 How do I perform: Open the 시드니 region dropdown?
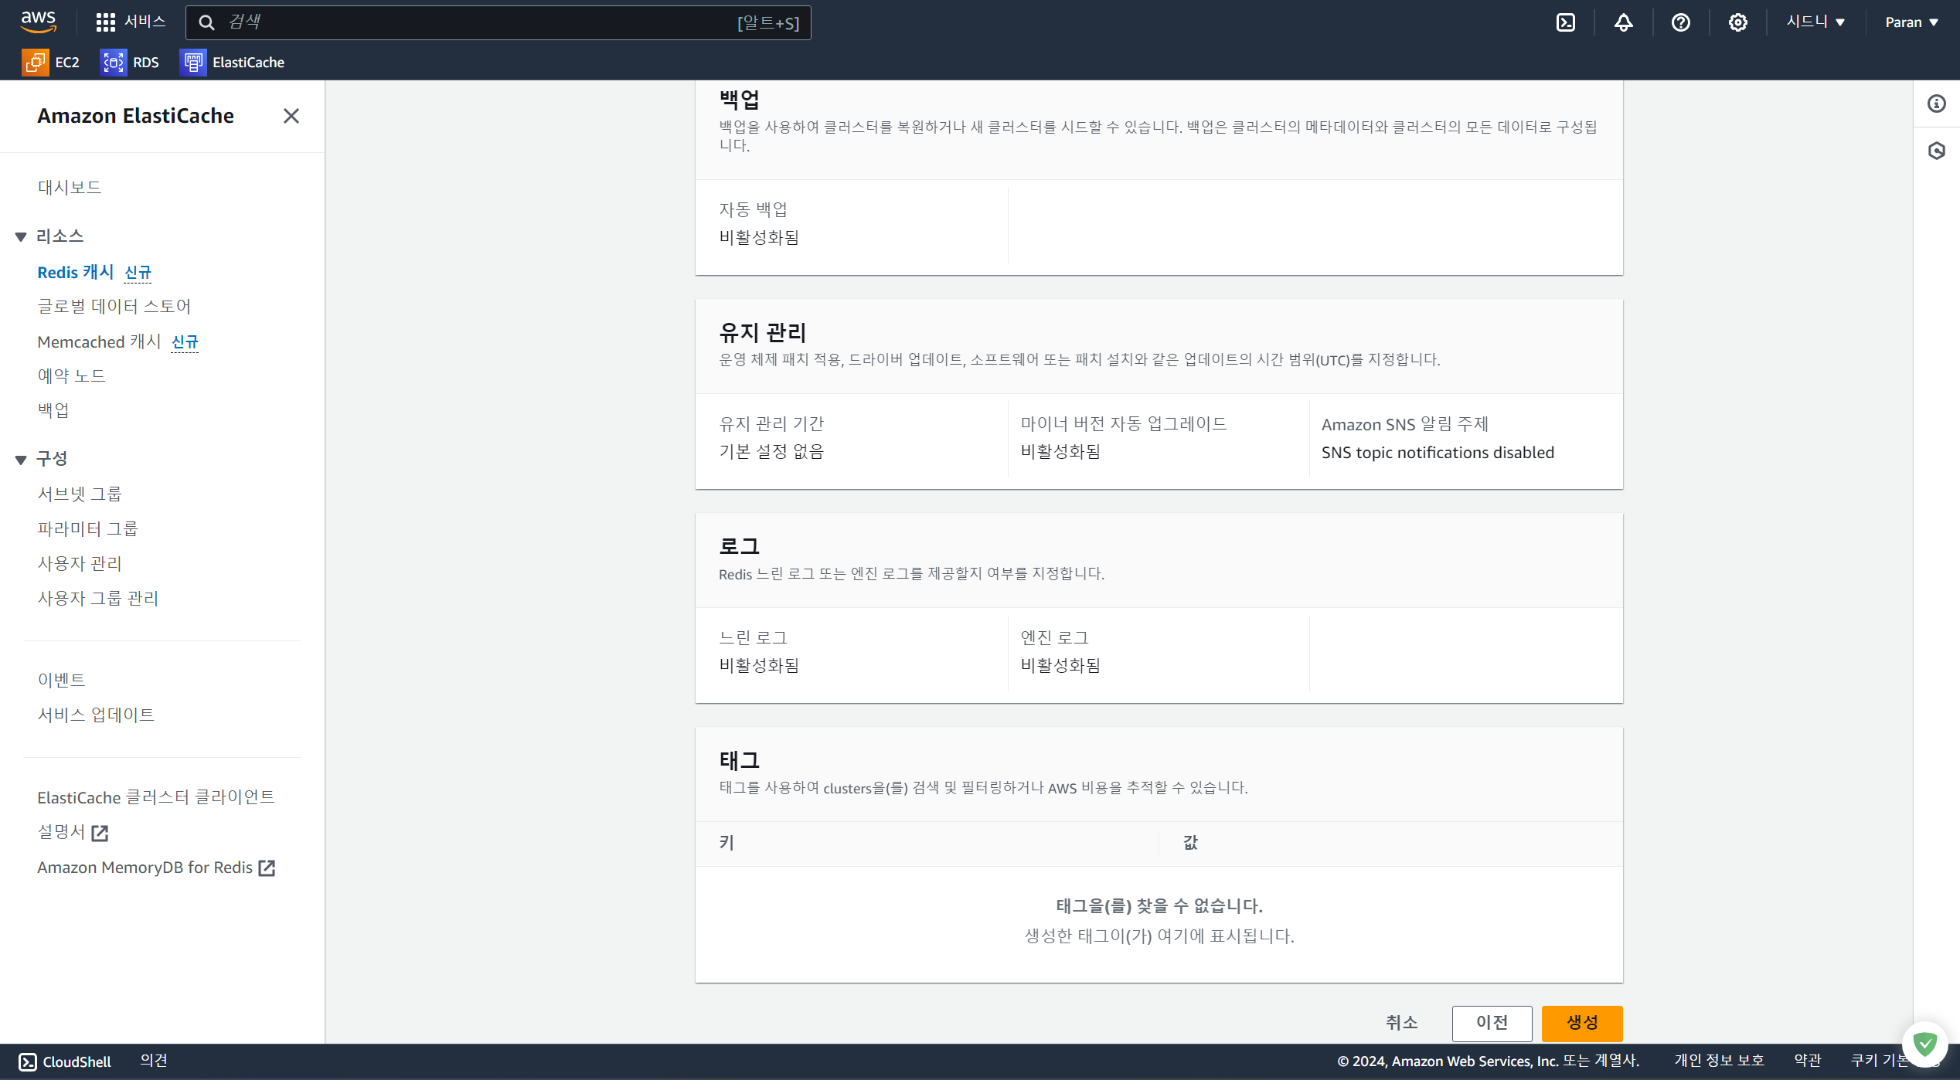[1815, 22]
